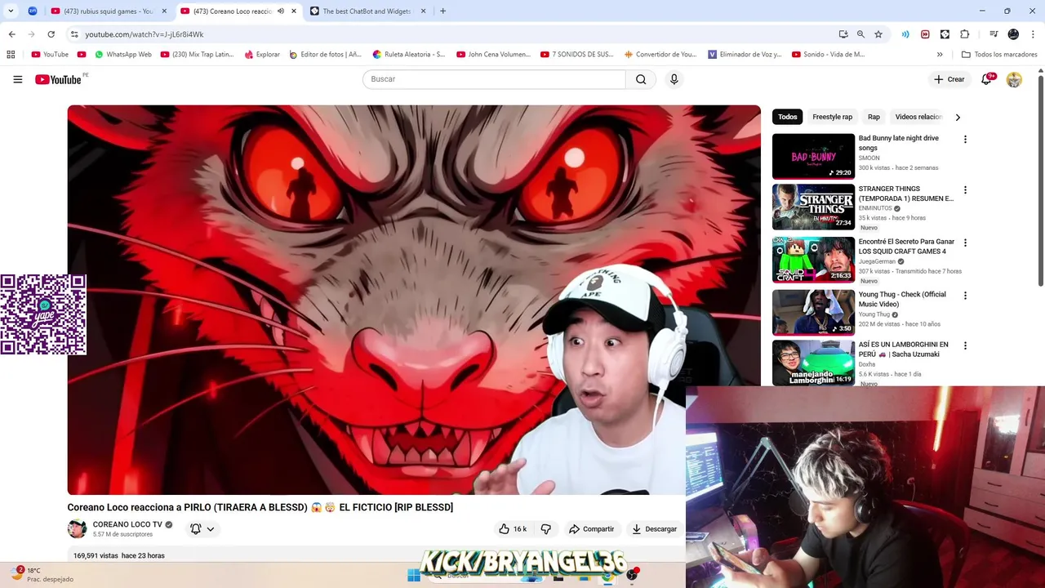1045x588 pixels.
Task: Open Bad Bunny late night drive thumbnail
Action: point(813,157)
